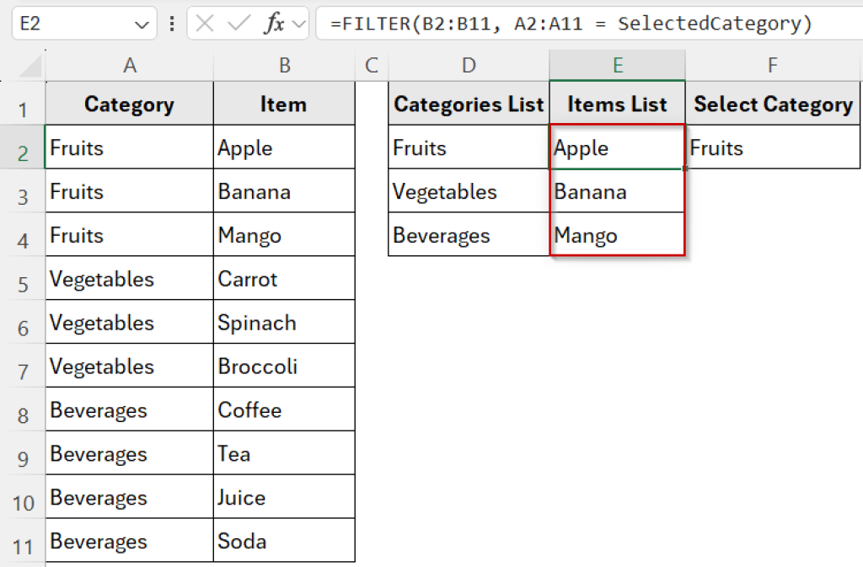This screenshot has height=567, width=863.
Task: Click row 5 header
Action: 23,278
